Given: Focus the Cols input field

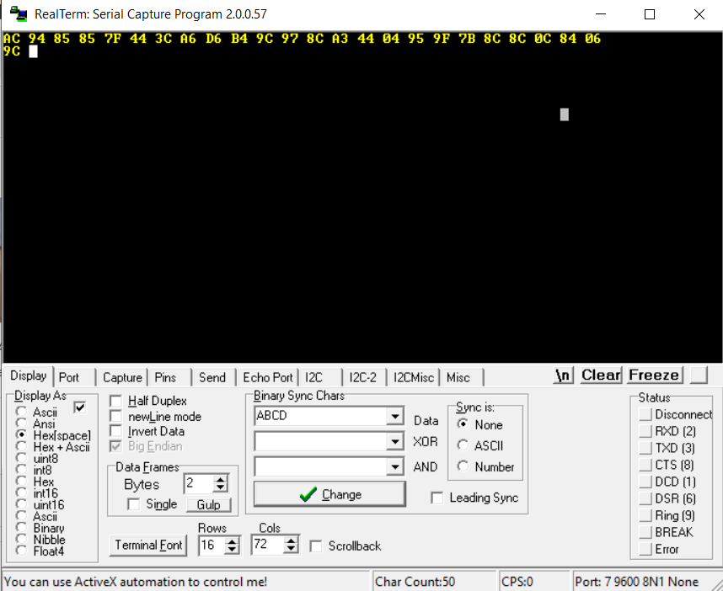Looking at the screenshot, I should click(268, 546).
